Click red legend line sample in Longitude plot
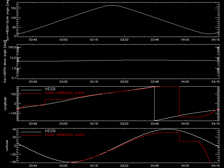This screenshot has height=168, width=224. (31, 94)
